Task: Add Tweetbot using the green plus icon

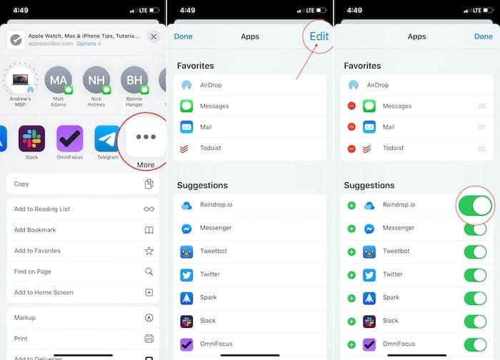Action: (351, 252)
